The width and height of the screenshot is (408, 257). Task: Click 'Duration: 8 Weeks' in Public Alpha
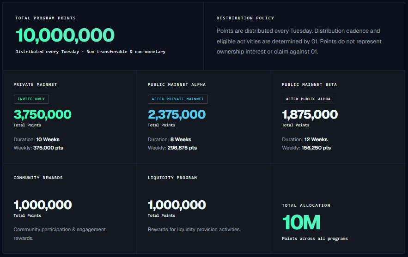coord(170,139)
